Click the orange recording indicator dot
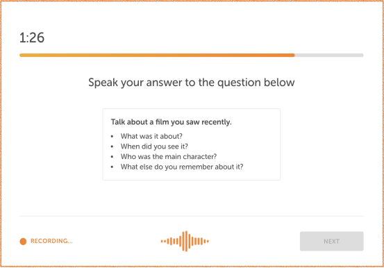 coord(23,242)
